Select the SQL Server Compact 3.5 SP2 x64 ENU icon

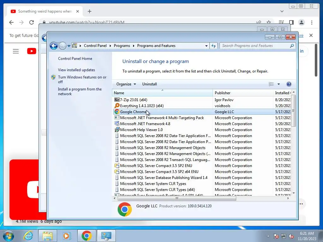pyautogui.click(x=117, y=171)
